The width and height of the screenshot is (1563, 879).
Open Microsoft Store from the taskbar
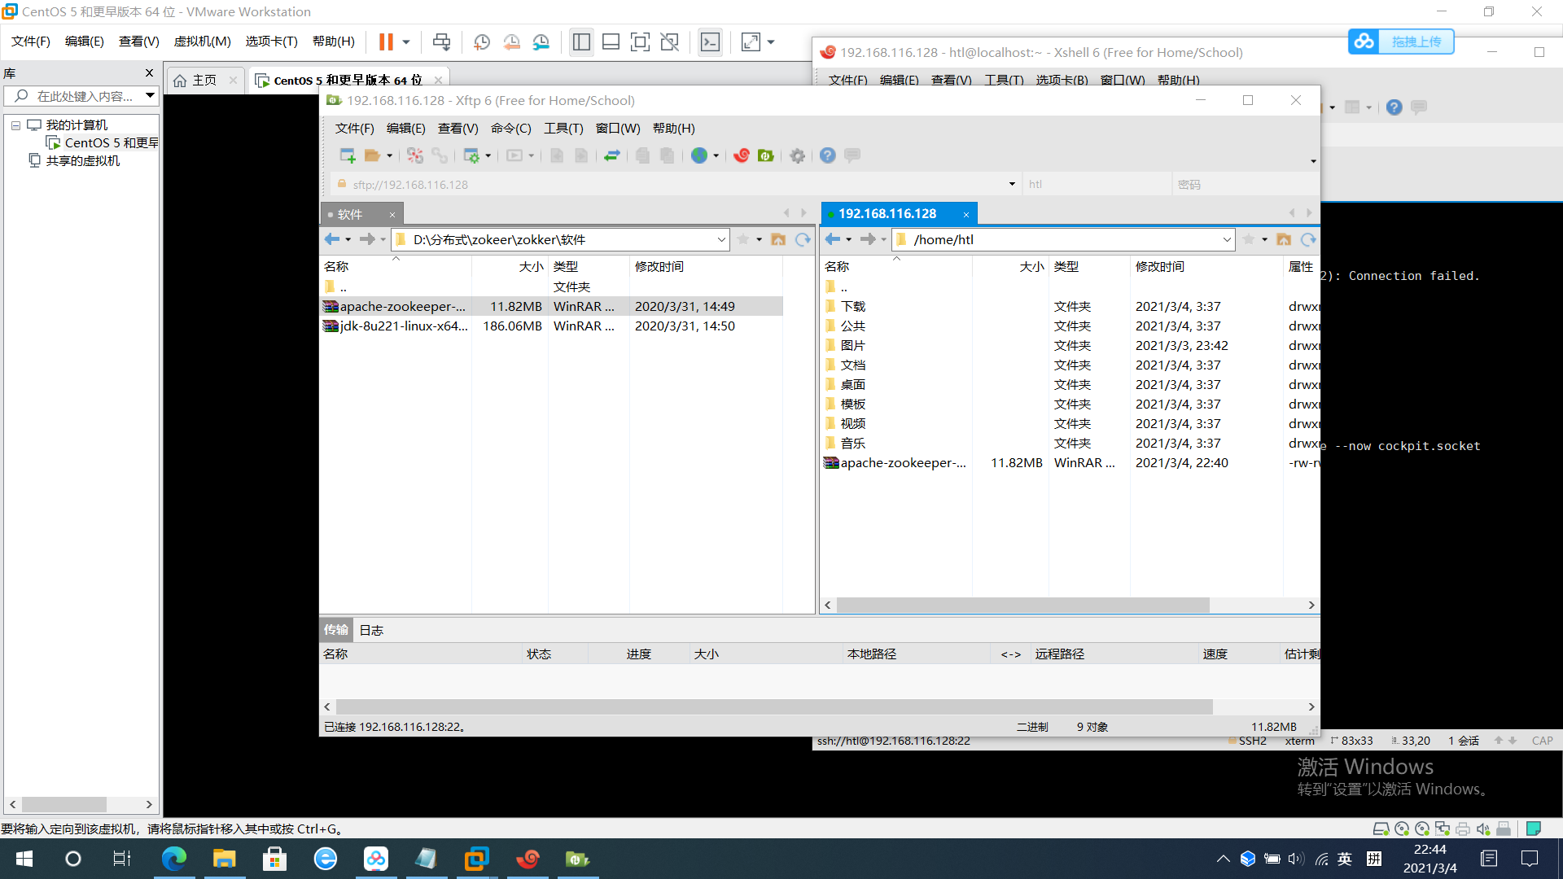(x=274, y=859)
